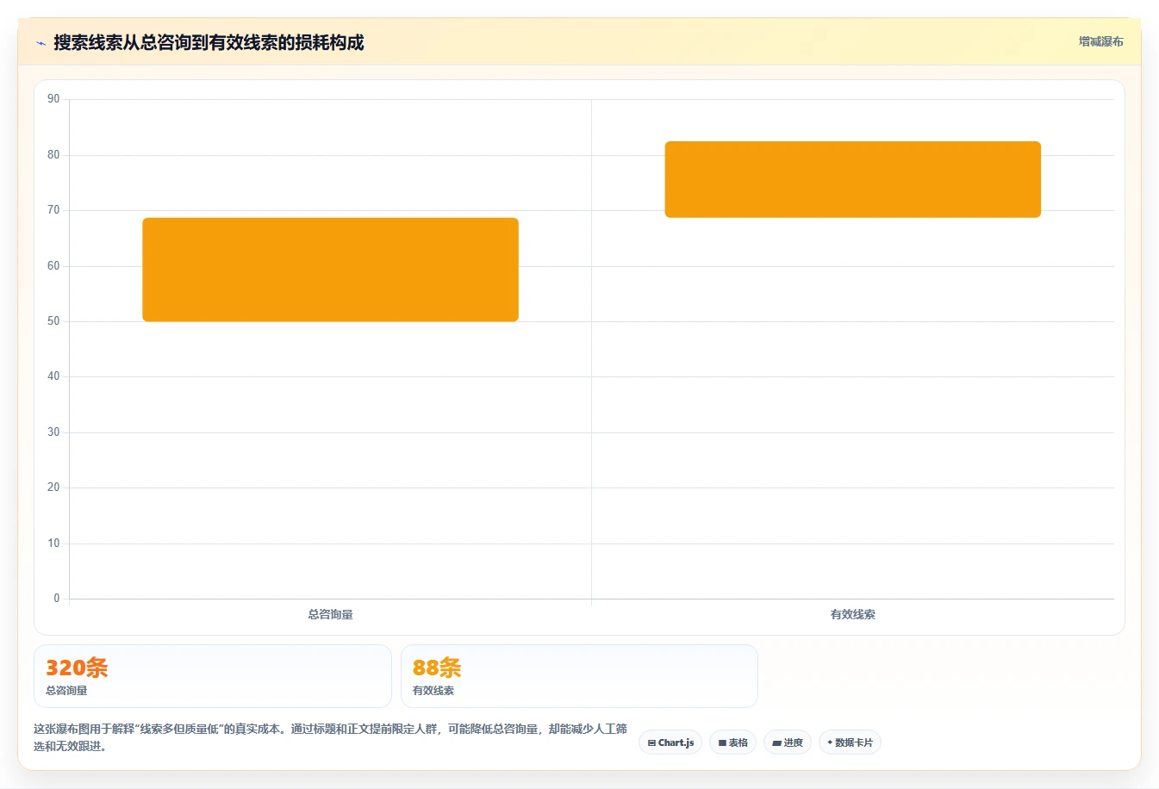Click the lightning icon beside the title
This screenshot has height=789, width=1159.
click(41, 43)
